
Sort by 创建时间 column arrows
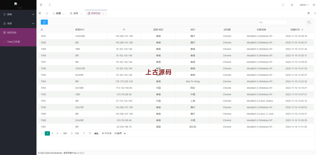(x=302, y=30)
